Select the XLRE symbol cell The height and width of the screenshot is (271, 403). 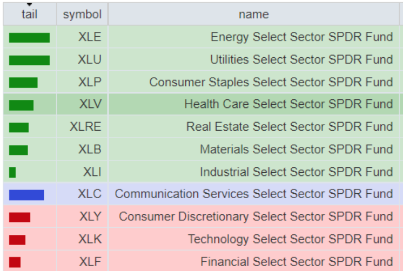(x=85, y=126)
